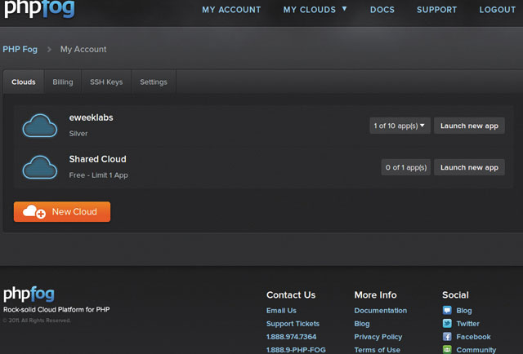Click the Shared Cloud icon
This screenshot has width=523, height=354.
(40, 167)
